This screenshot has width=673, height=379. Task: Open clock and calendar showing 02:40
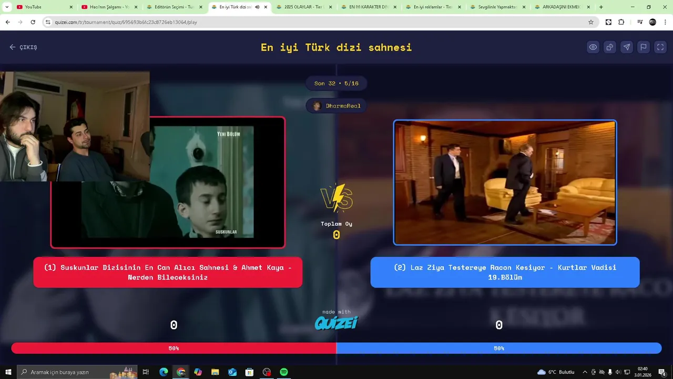coord(643,372)
